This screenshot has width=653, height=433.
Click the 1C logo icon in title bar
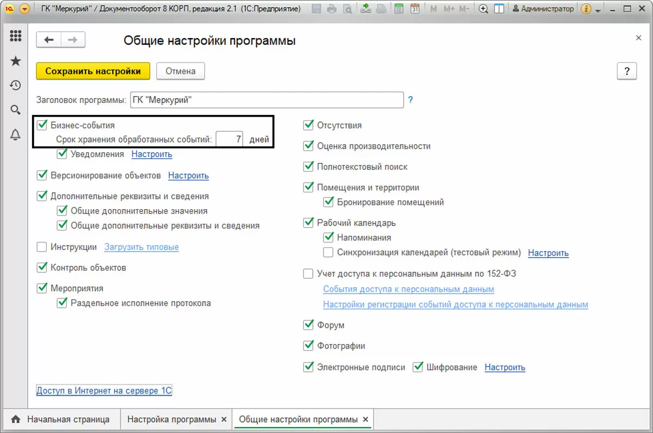tap(9, 9)
